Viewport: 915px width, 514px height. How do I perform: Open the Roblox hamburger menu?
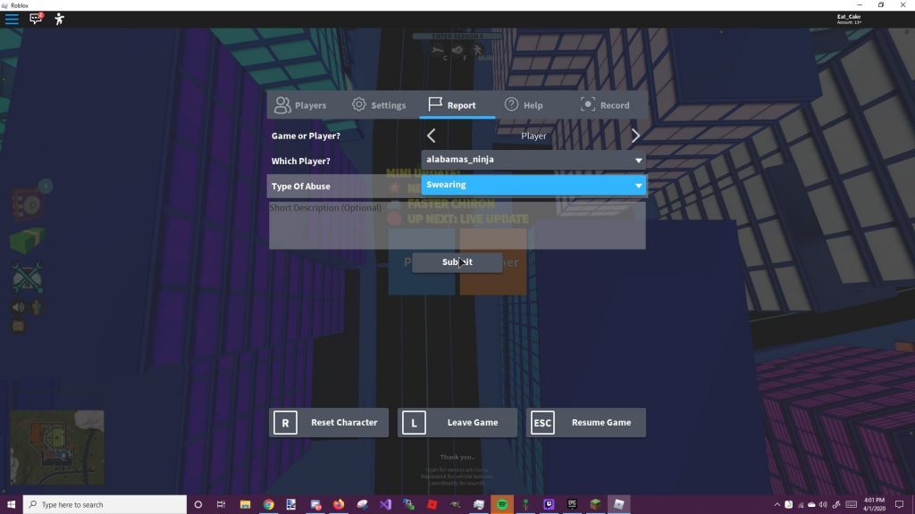tap(12, 18)
